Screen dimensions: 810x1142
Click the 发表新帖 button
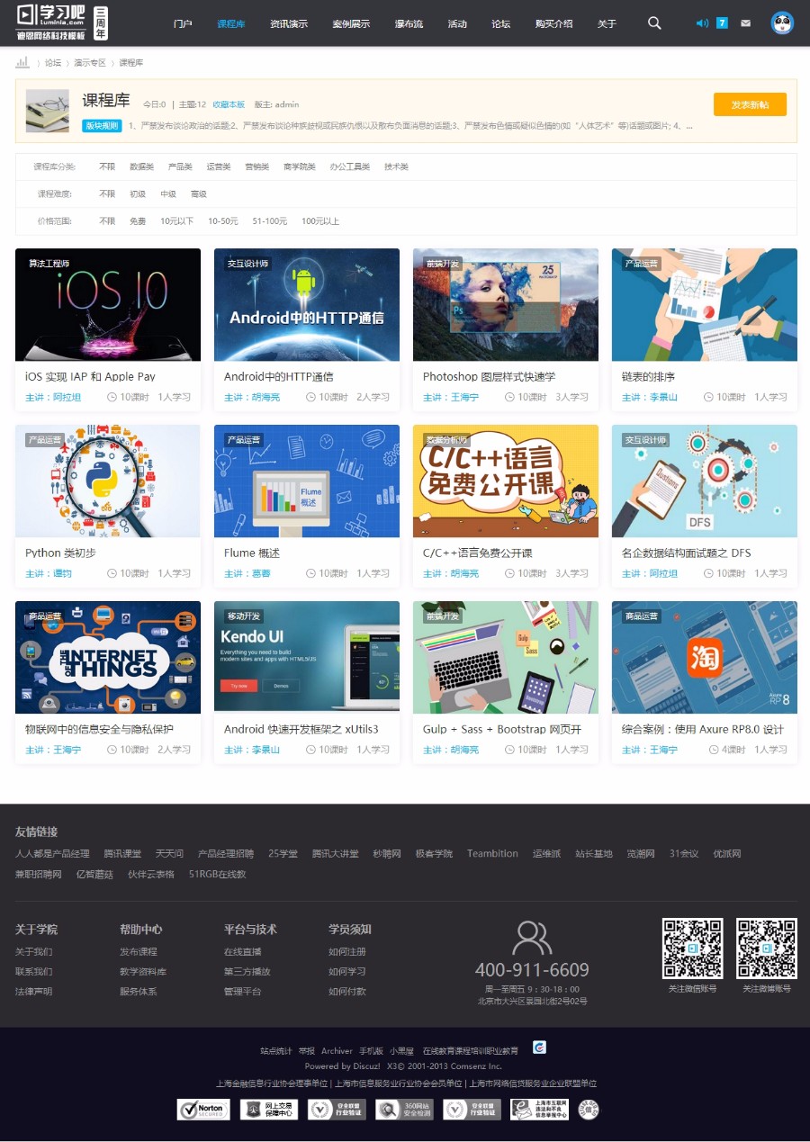(x=749, y=104)
